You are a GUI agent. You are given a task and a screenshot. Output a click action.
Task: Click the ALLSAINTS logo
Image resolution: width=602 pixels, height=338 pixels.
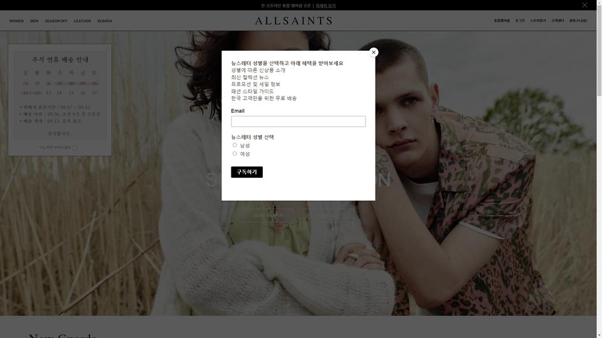tap(293, 21)
